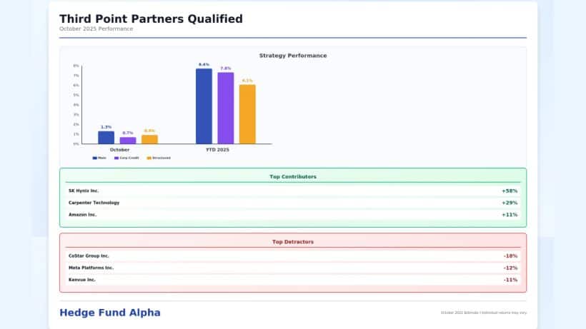Click the blue Main legend swatch

[95, 158]
